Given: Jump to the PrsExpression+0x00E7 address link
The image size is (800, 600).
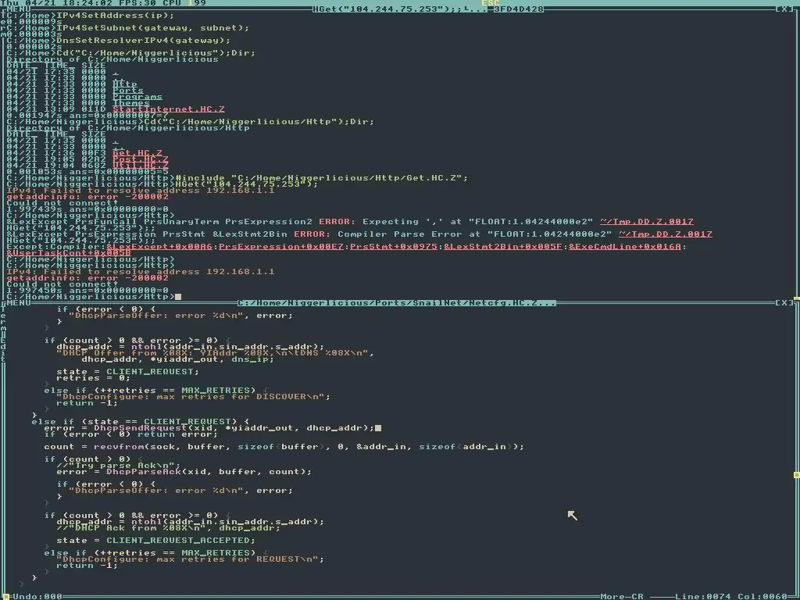Looking at the screenshot, I should point(281,247).
